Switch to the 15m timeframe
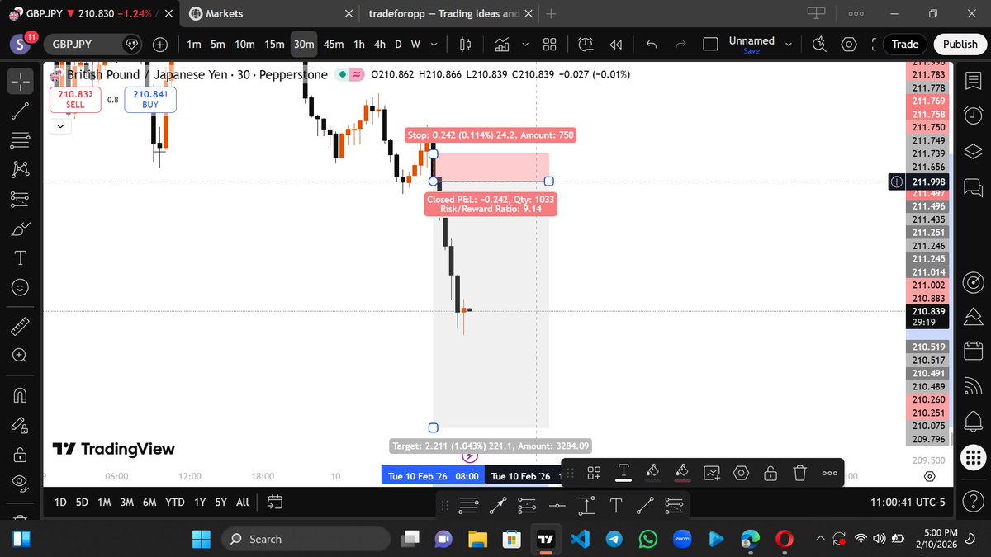 coord(274,45)
